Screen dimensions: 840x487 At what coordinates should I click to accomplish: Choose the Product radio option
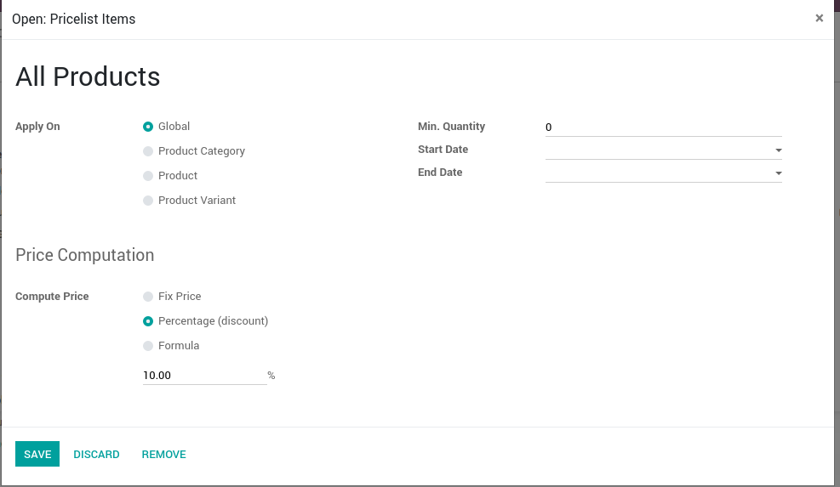pos(149,176)
